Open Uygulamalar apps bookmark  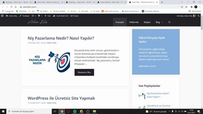coord(8,11)
